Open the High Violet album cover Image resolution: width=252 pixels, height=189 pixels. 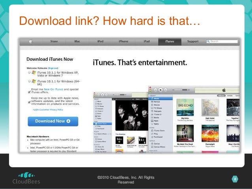coord(210,107)
